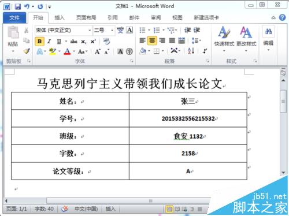Undo the last action
289x216 pixels.
27,7
